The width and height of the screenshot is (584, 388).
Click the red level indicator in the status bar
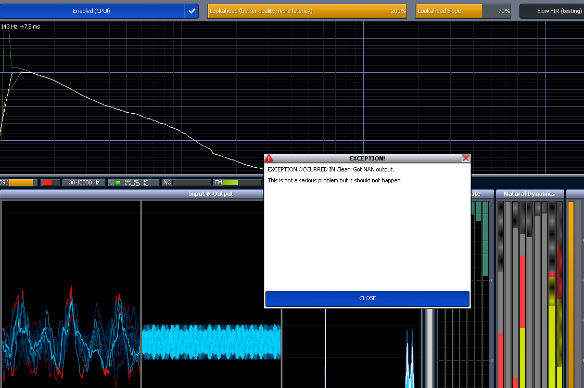(50, 182)
